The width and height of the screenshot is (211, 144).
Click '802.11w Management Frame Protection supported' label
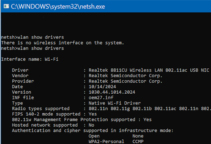point(74,120)
